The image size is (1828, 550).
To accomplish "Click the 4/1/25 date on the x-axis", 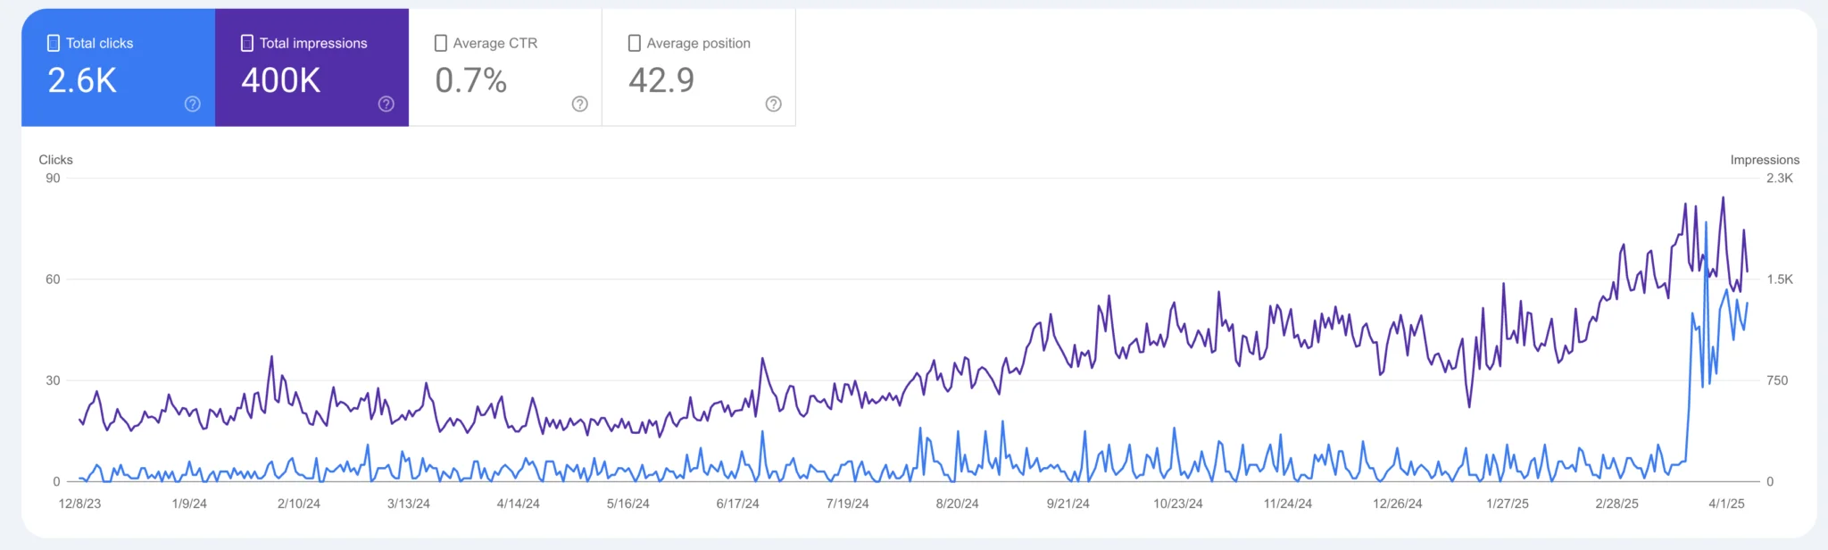I will tap(1726, 504).
